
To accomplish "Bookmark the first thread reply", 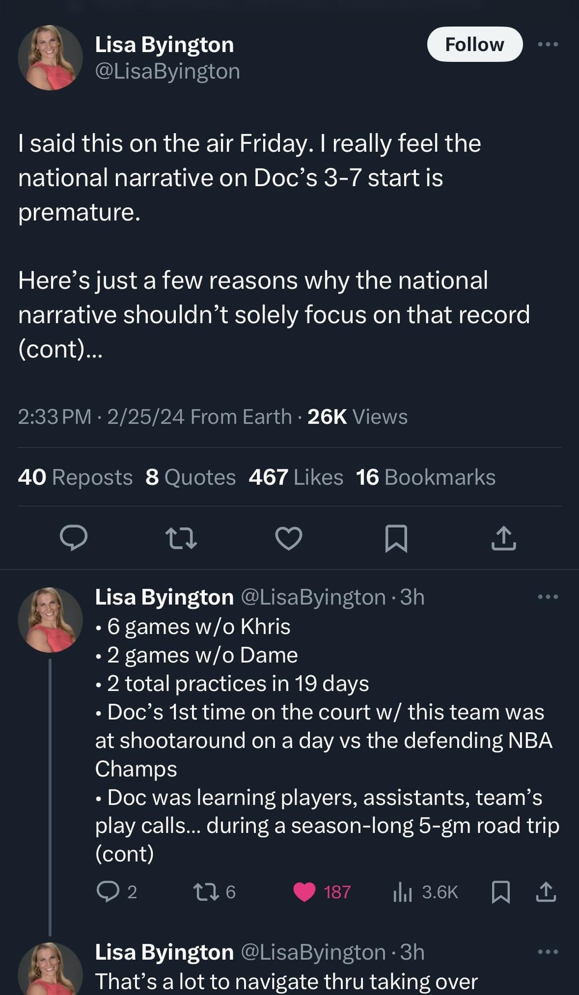I will pyautogui.click(x=501, y=891).
